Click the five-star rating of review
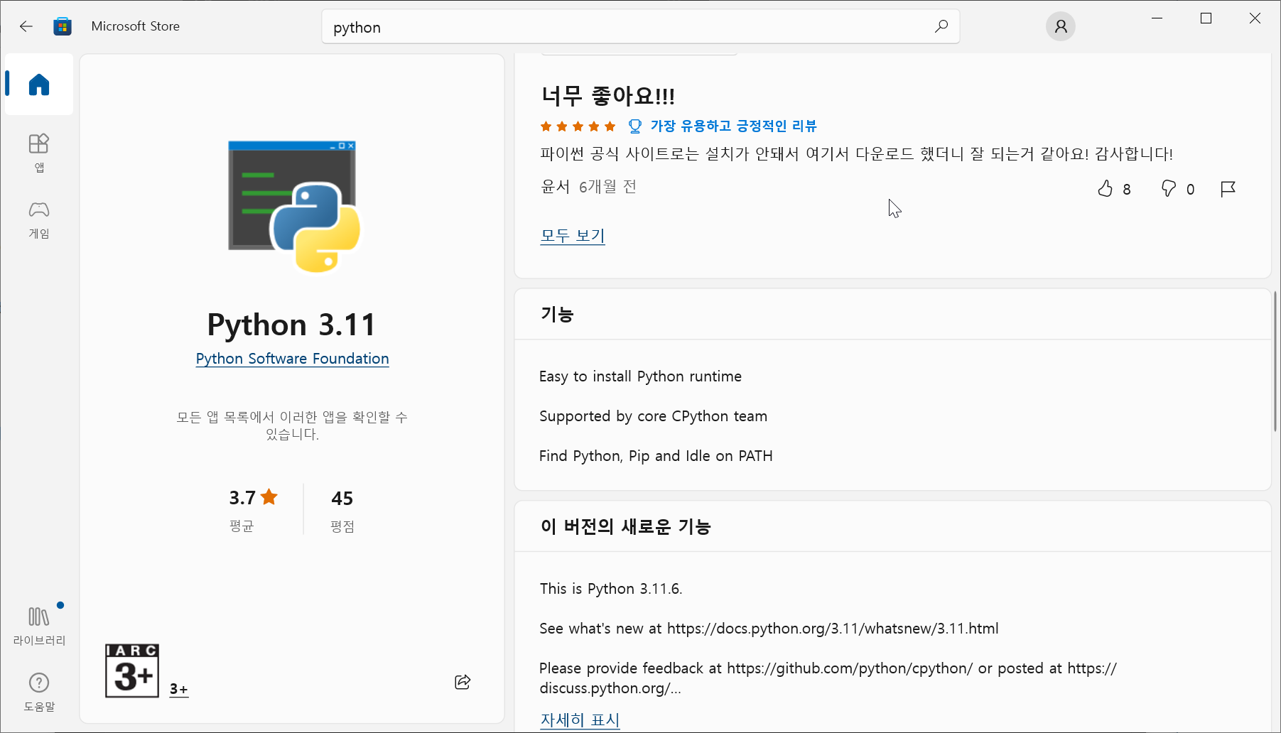 (x=578, y=126)
